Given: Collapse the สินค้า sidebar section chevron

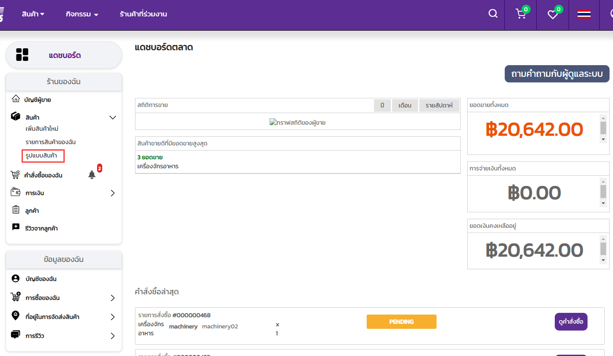Looking at the screenshot, I should tap(113, 117).
